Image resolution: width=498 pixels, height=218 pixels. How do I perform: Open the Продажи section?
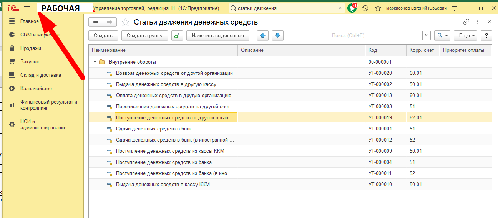coord(31,48)
